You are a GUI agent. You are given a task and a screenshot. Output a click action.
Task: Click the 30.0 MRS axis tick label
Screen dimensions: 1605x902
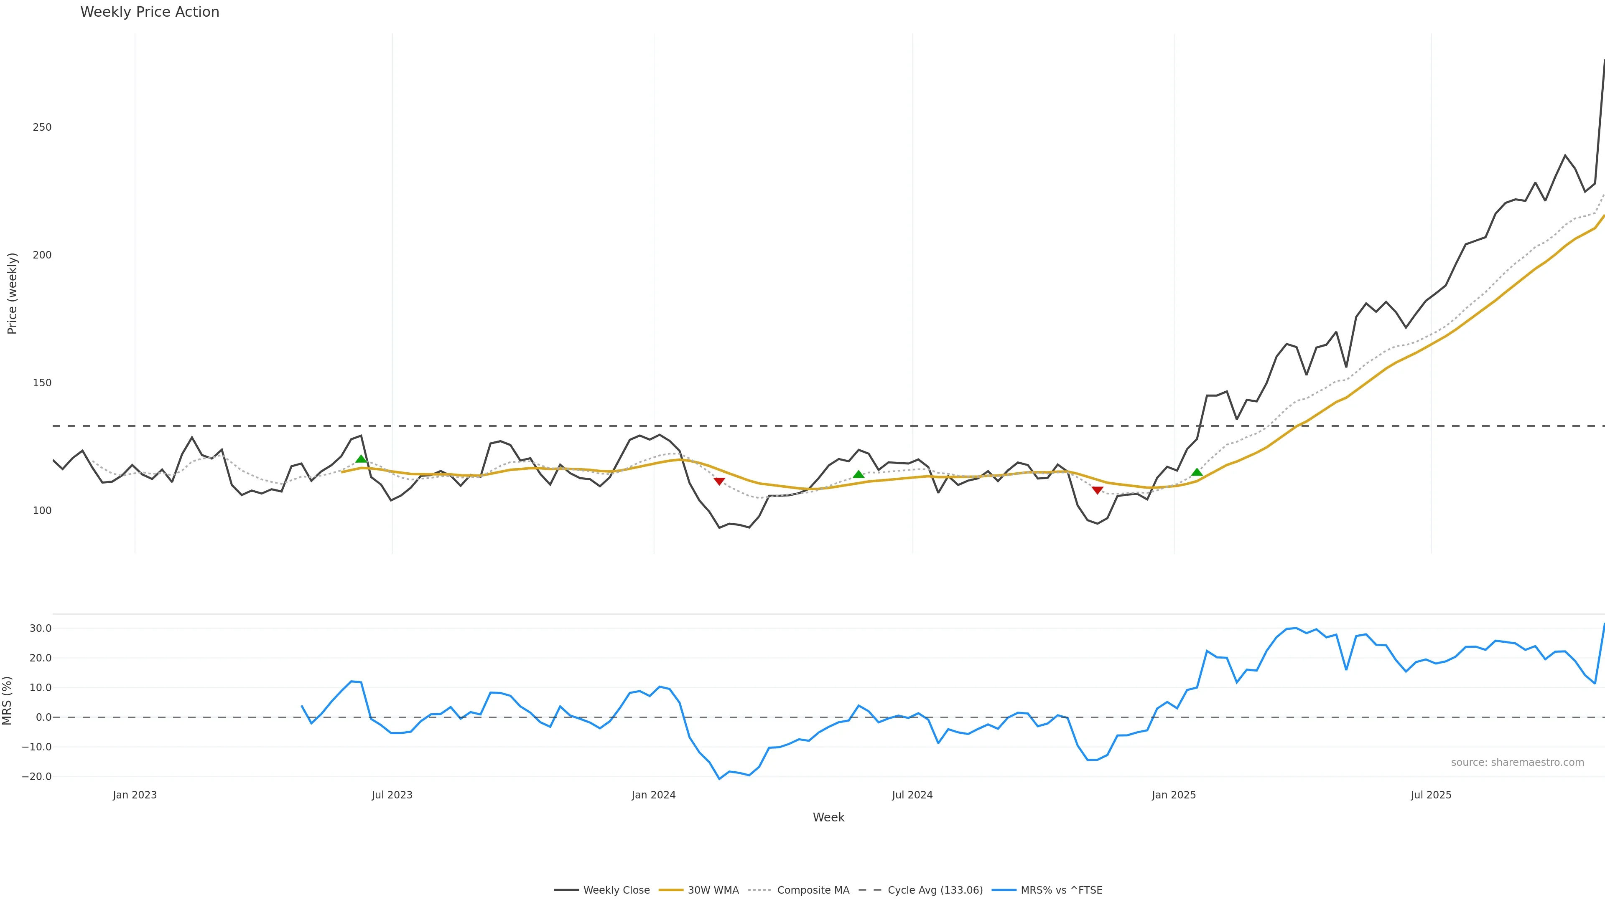[x=41, y=628]
